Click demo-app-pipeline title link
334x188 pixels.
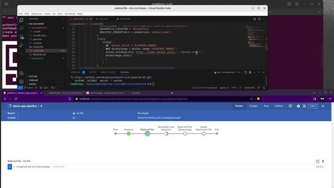(25, 106)
